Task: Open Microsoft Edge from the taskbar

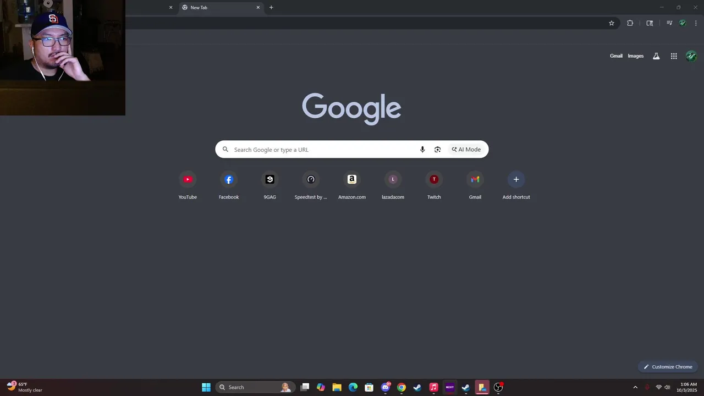Action: pyautogui.click(x=353, y=387)
